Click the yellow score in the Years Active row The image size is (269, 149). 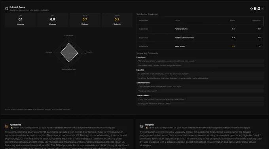(x=233, y=46)
